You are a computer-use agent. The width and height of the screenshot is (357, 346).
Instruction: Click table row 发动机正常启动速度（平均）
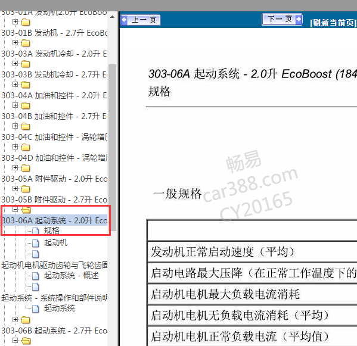pyautogui.click(x=252, y=252)
